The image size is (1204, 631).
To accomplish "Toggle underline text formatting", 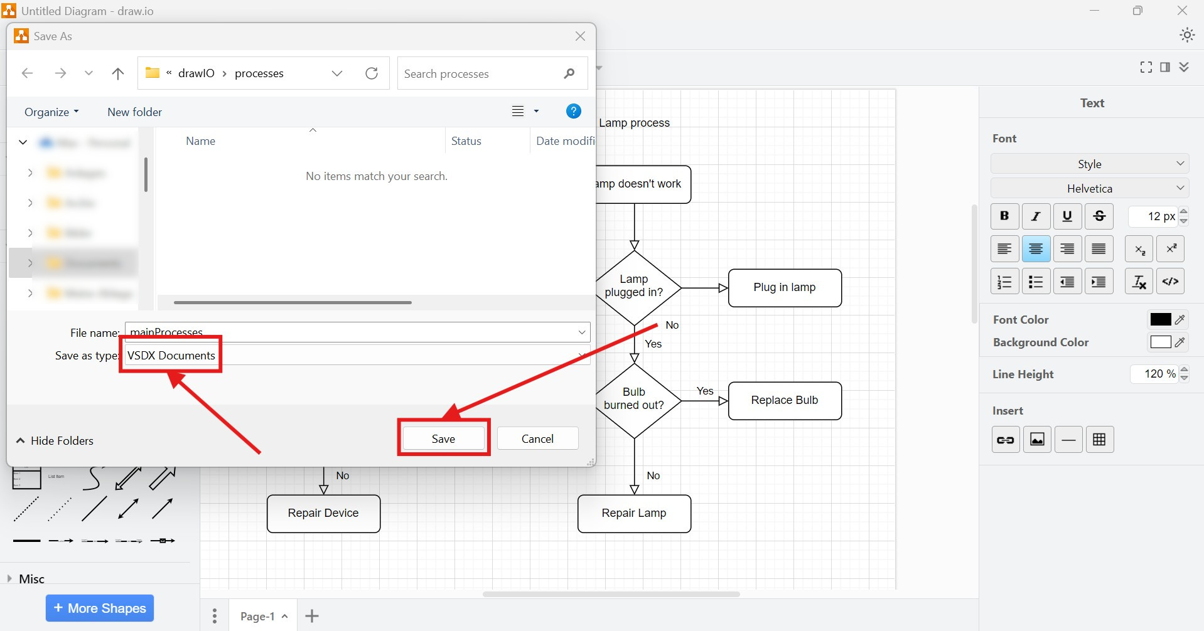I will tap(1067, 216).
